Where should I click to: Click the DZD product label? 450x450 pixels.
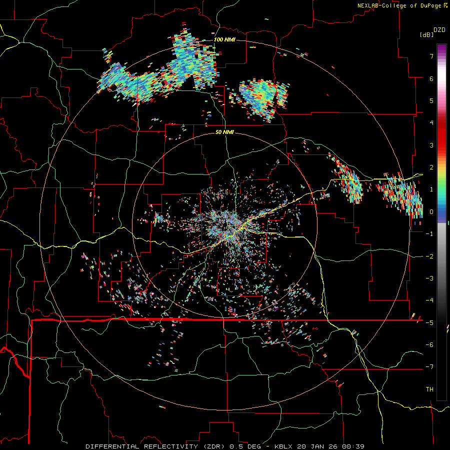pyautogui.click(x=439, y=30)
